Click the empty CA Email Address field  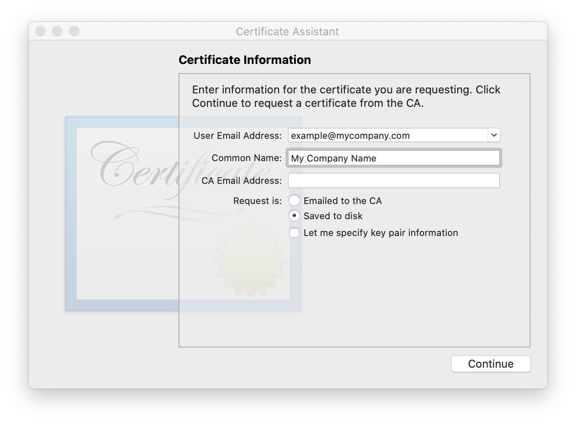tap(393, 180)
